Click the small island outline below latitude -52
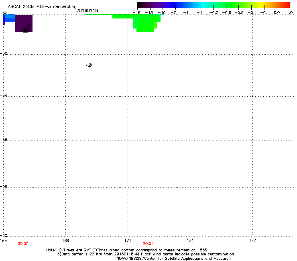 click(89, 65)
